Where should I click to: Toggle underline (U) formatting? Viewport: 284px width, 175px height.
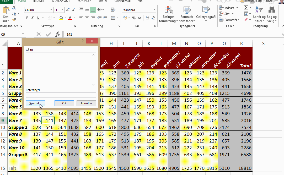tap(39, 18)
